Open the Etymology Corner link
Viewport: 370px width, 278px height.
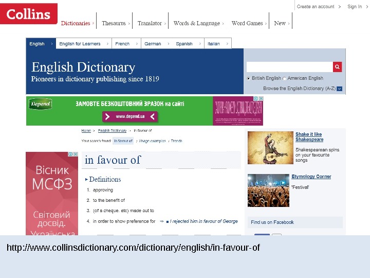tap(311, 177)
